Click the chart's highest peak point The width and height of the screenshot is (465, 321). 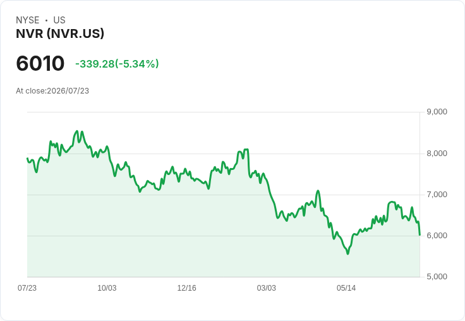click(x=77, y=131)
